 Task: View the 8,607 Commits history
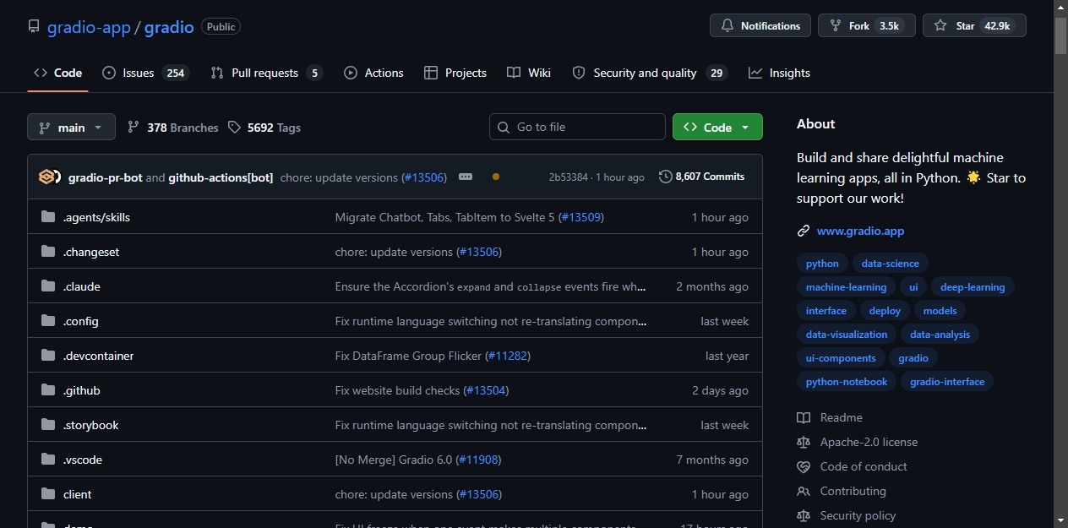702,177
